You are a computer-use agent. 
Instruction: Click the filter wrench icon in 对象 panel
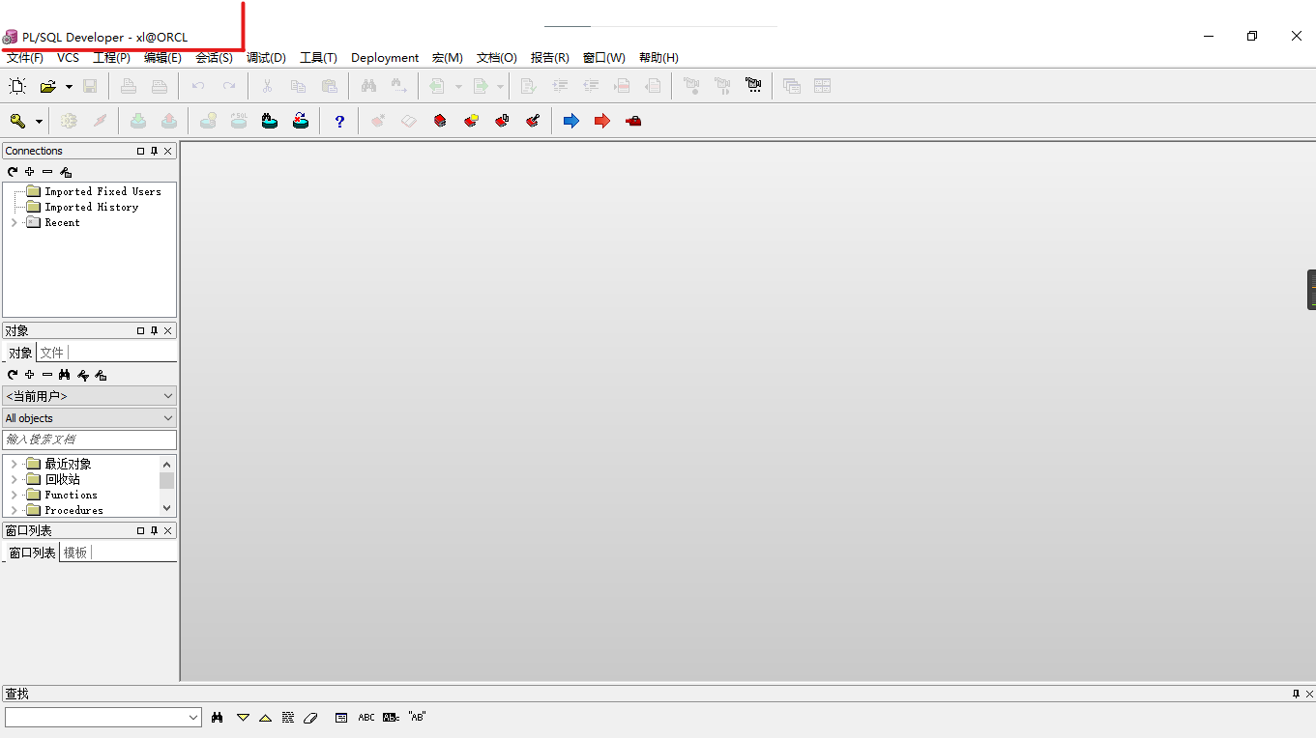click(83, 375)
